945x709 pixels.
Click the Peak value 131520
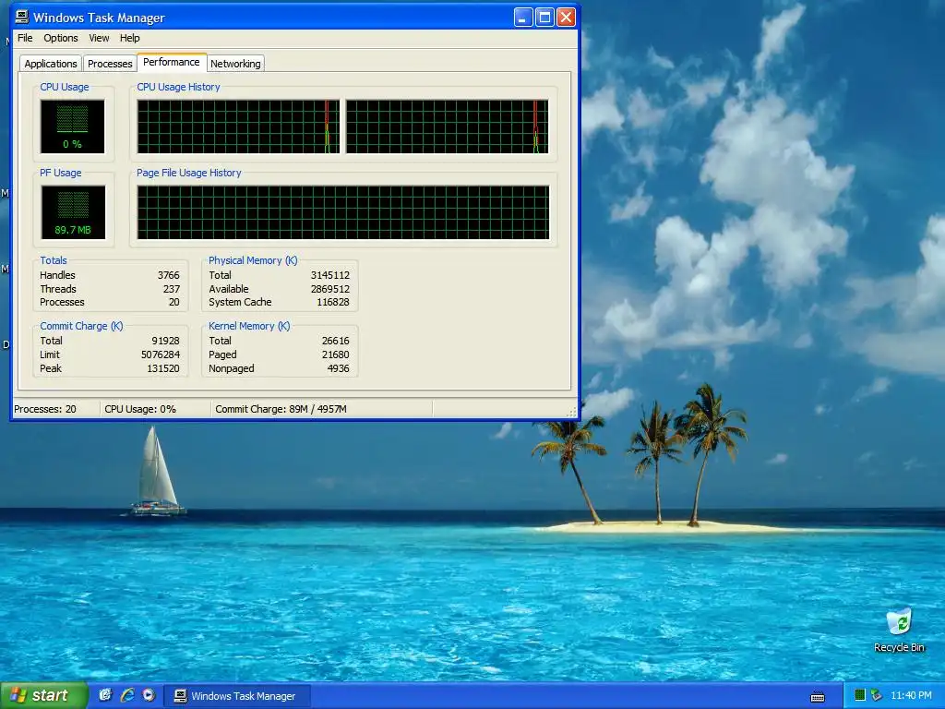coord(163,368)
